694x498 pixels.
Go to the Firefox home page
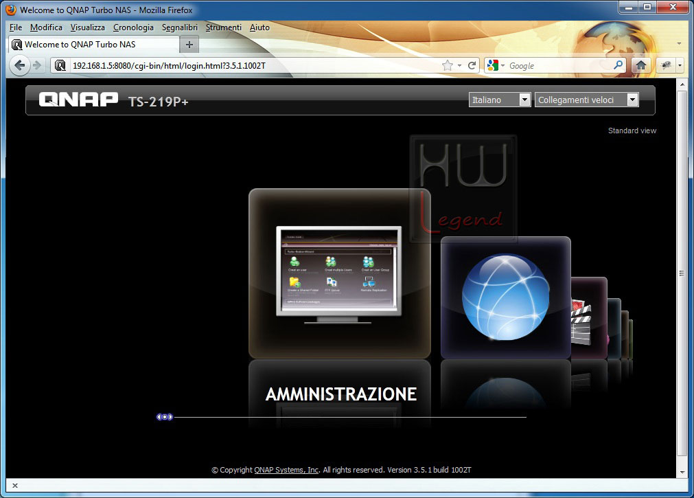(x=641, y=65)
